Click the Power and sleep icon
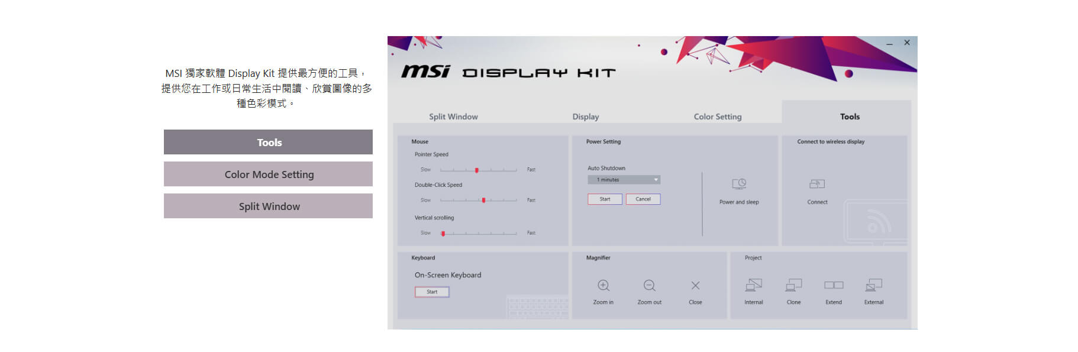This screenshot has height=352, width=1078. pos(739,184)
